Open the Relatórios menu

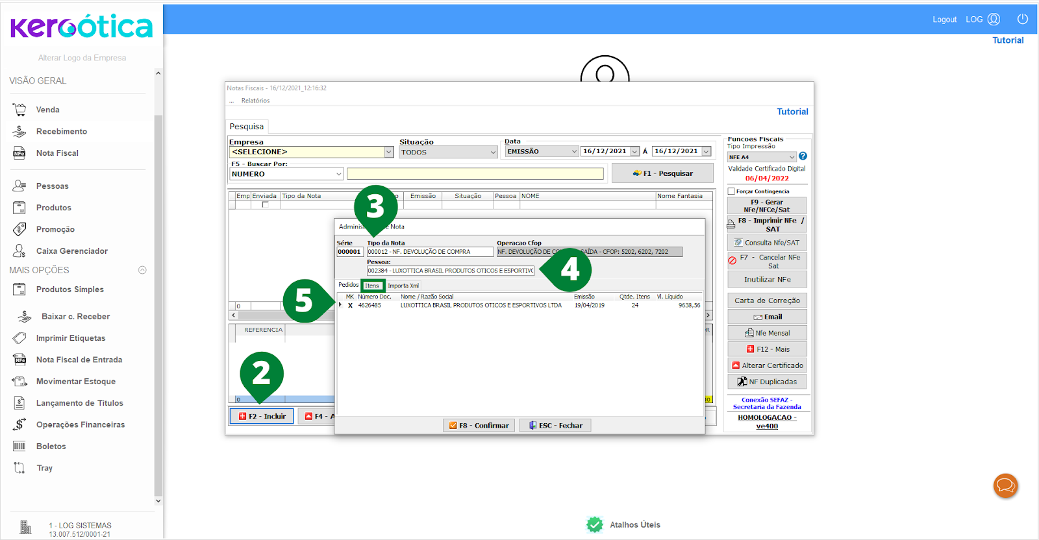[255, 101]
